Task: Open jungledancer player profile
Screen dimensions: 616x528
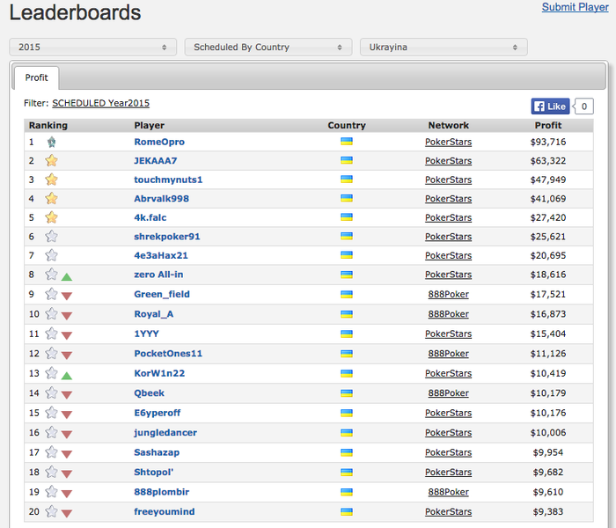Action: pyautogui.click(x=165, y=433)
